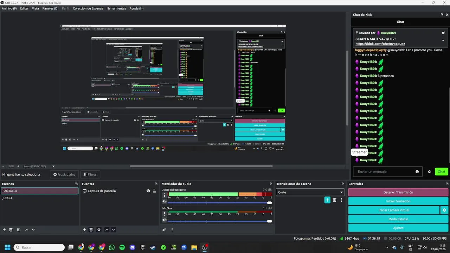Viewport: 450px width, 253px height.
Task: Open the Corte transition dropdown
Action: pyautogui.click(x=310, y=192)
